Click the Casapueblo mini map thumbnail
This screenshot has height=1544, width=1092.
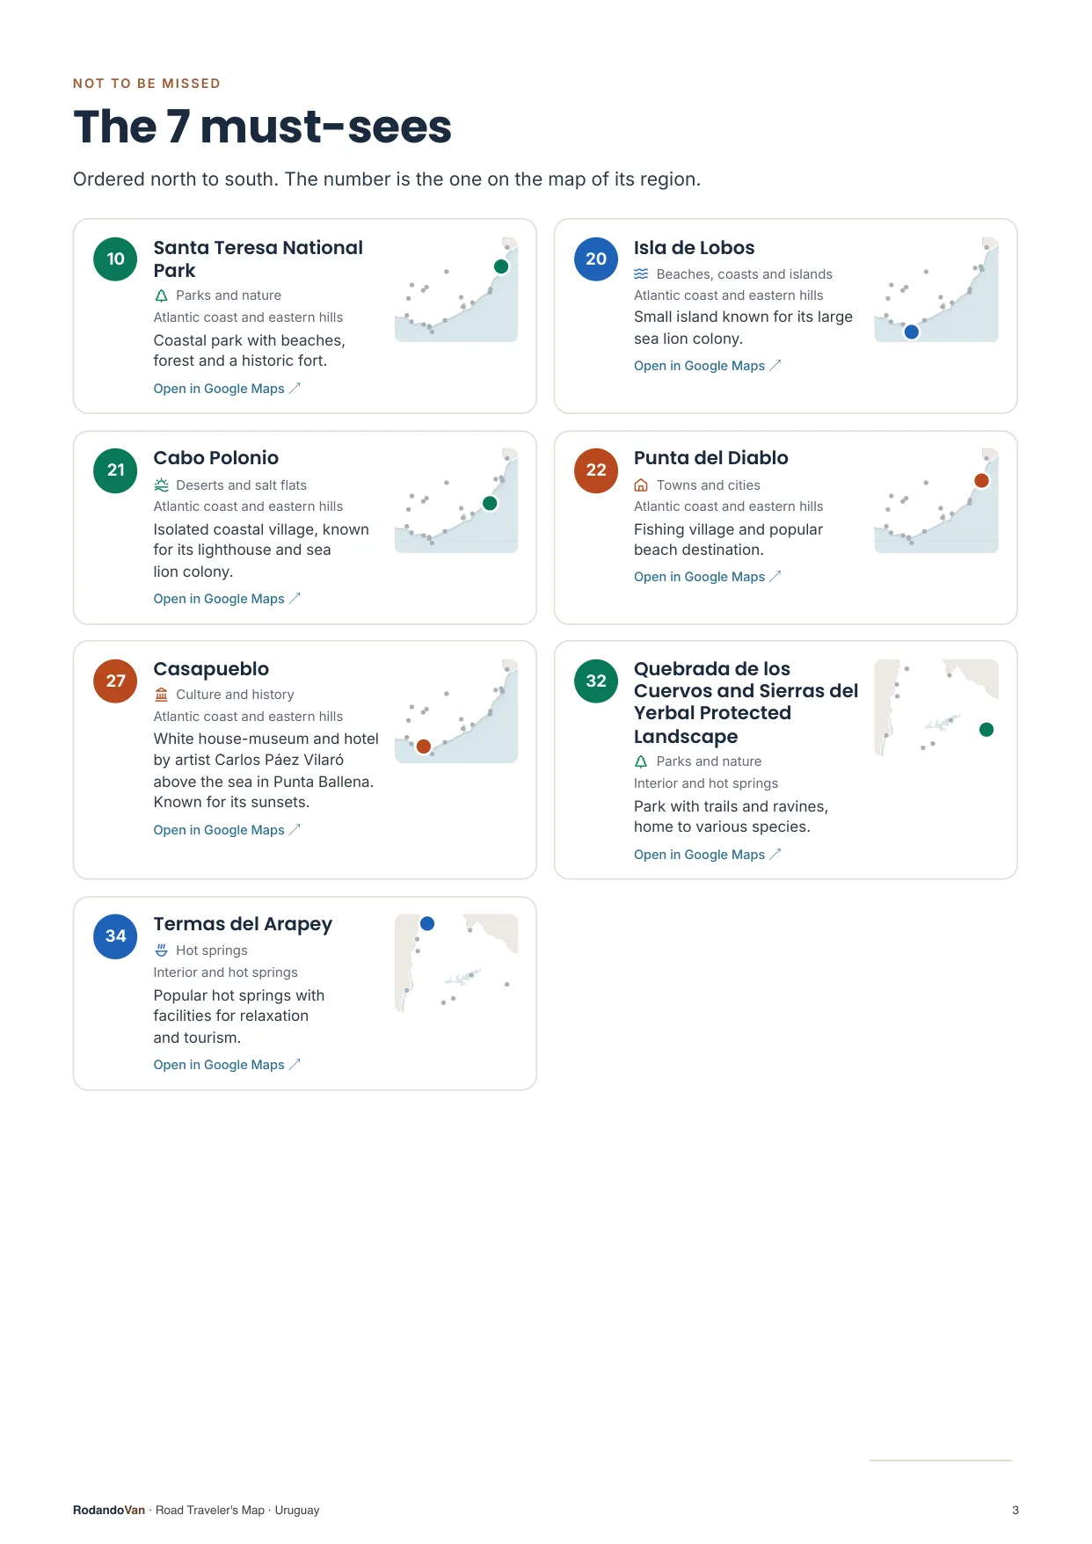click(456, 710)
